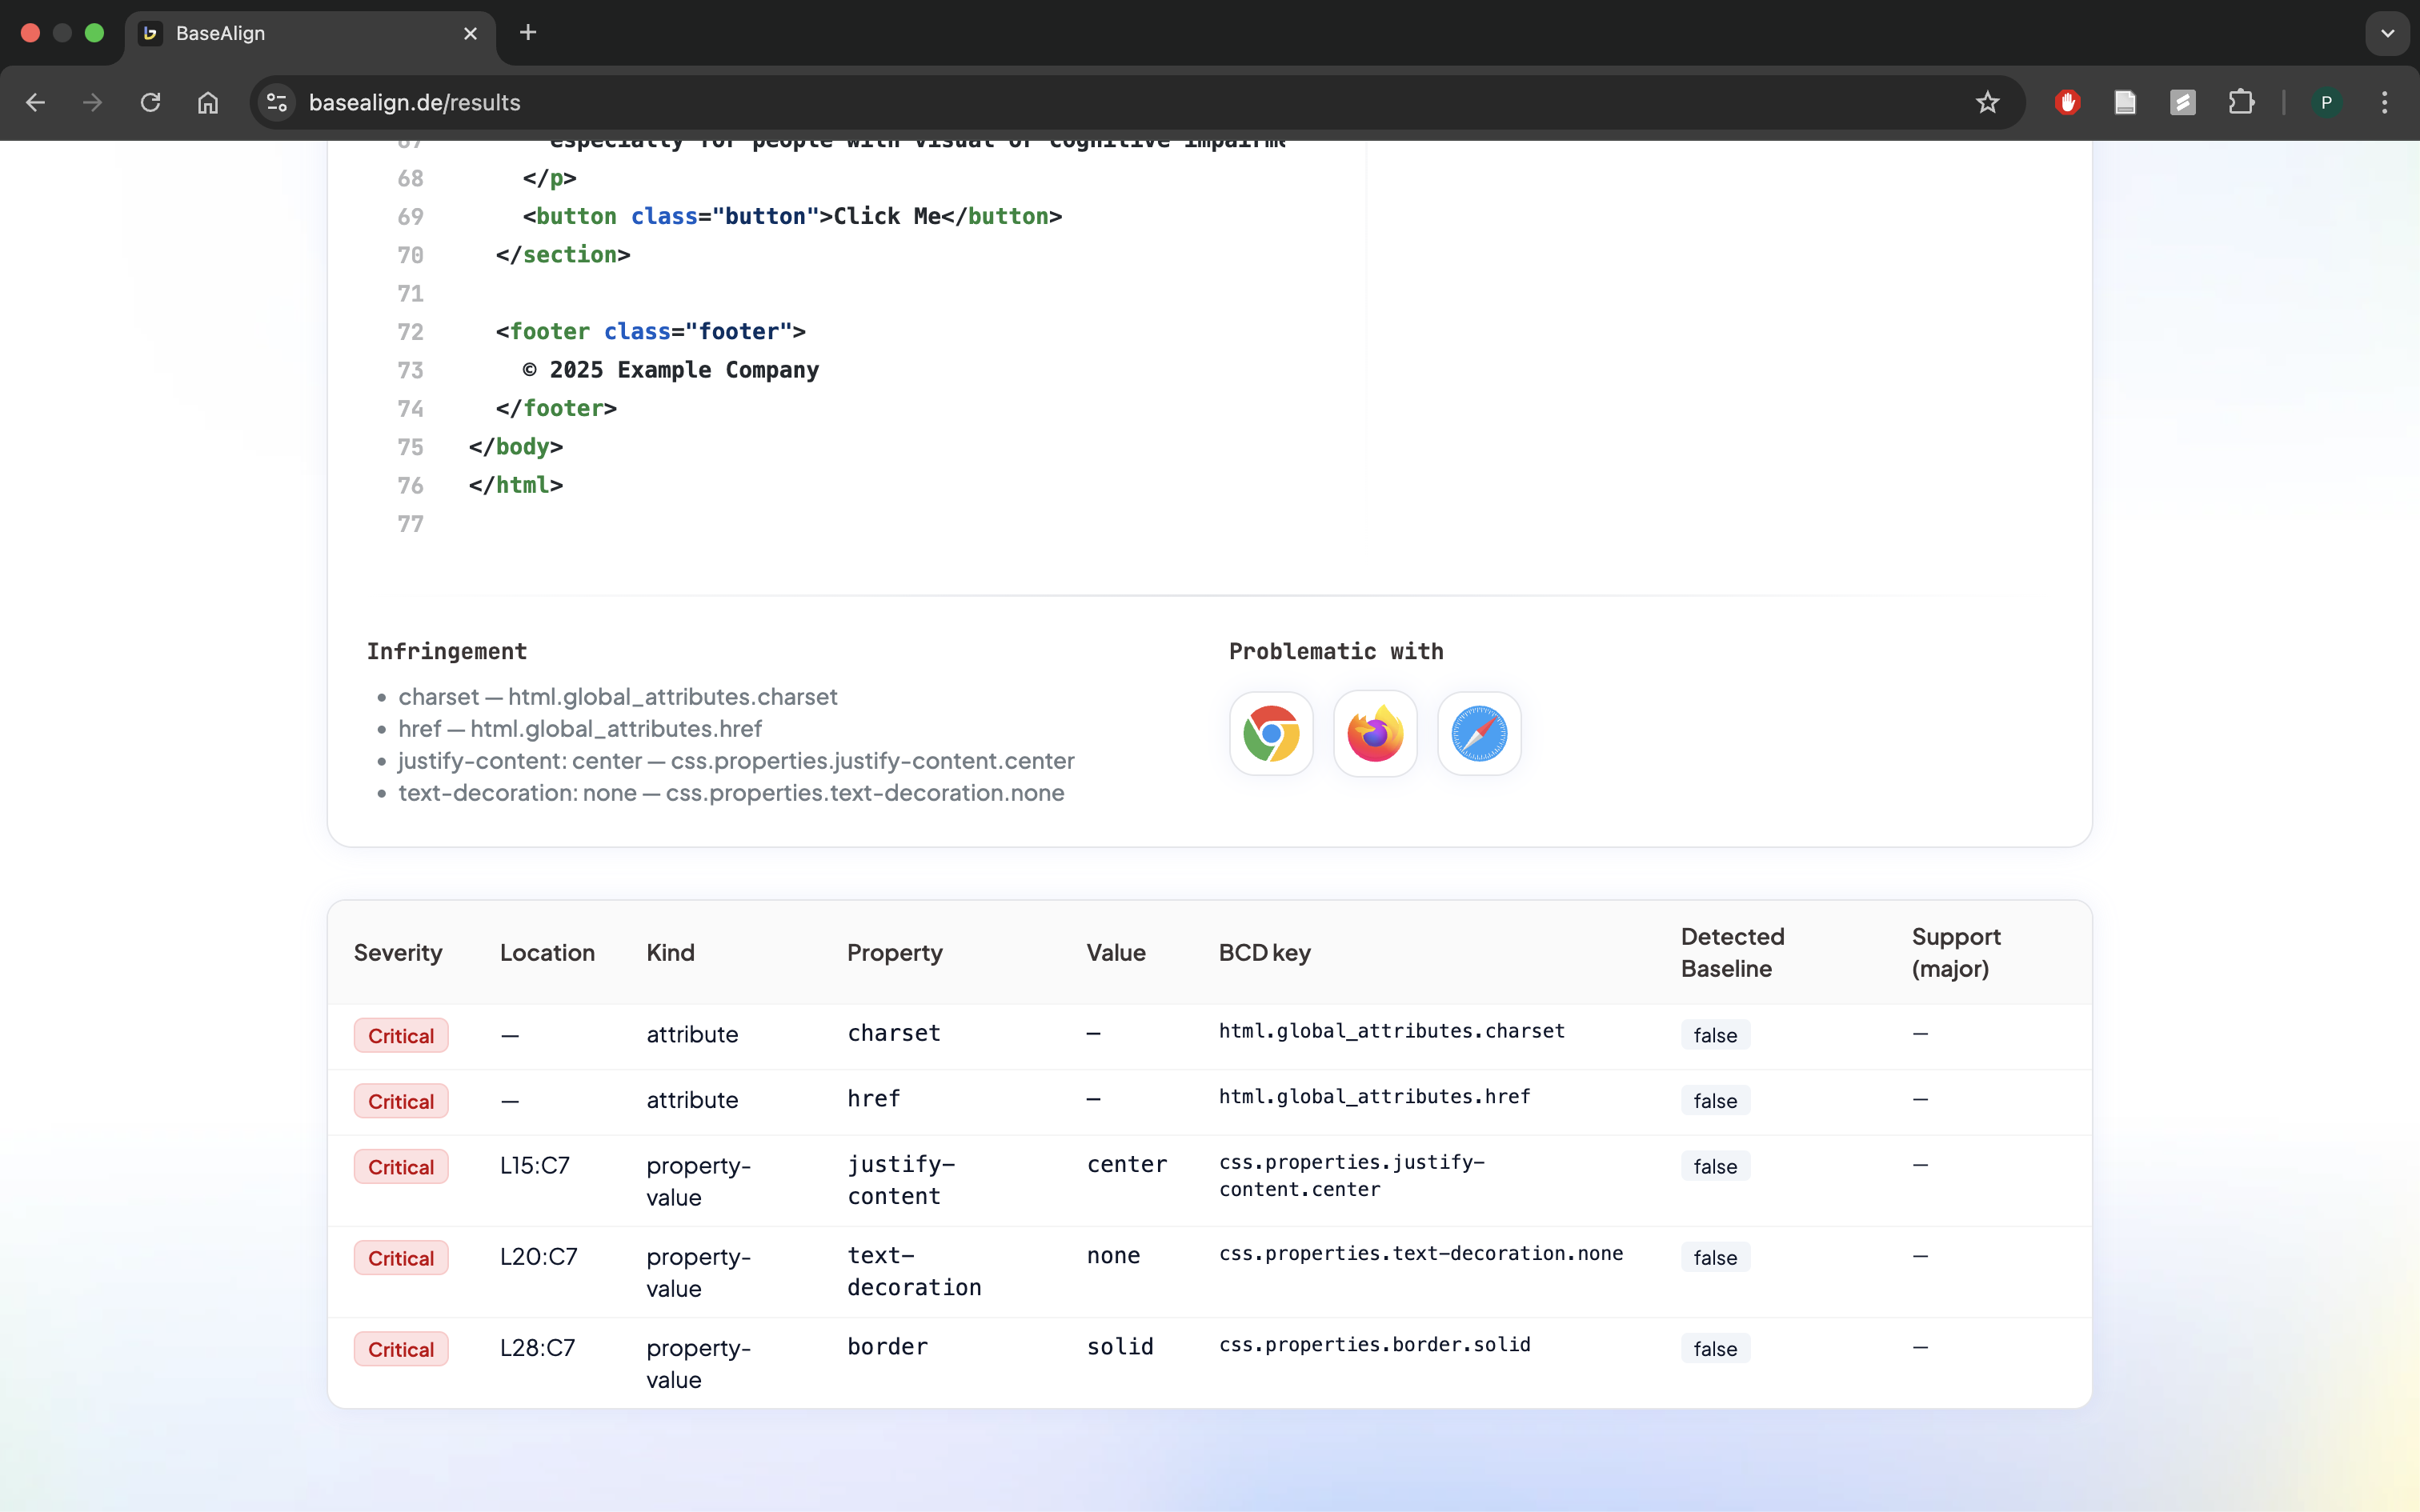
Task: Open a new browser tab
Action: click(x=528, y=33)
